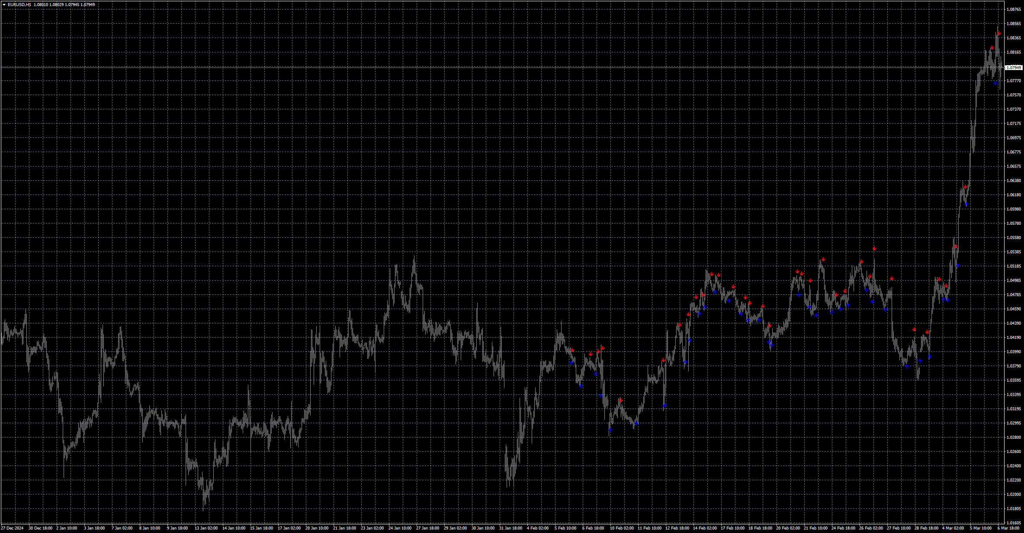Click the 1.07175 price scale label
Viewport: 1024px width, 533px height.
pyautogui.click(x=1014, y=124)
